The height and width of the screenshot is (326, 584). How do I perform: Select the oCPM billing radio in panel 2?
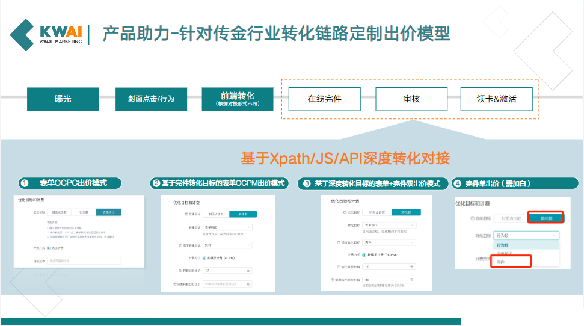pos(204,257)
